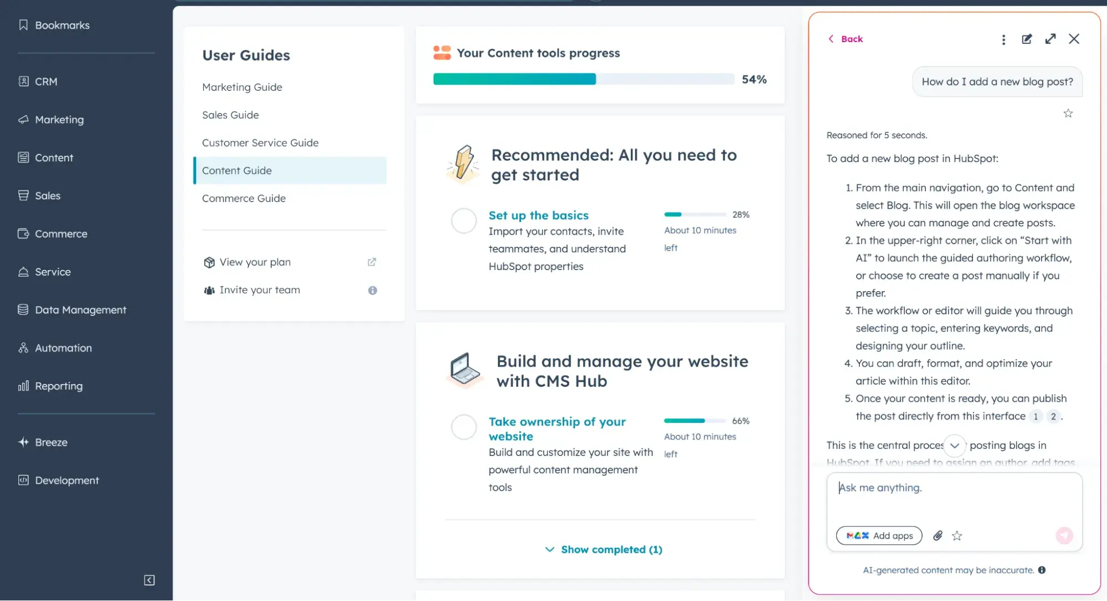
Task: Open the more options menu in chat panel
Action: click(1003, 39)
